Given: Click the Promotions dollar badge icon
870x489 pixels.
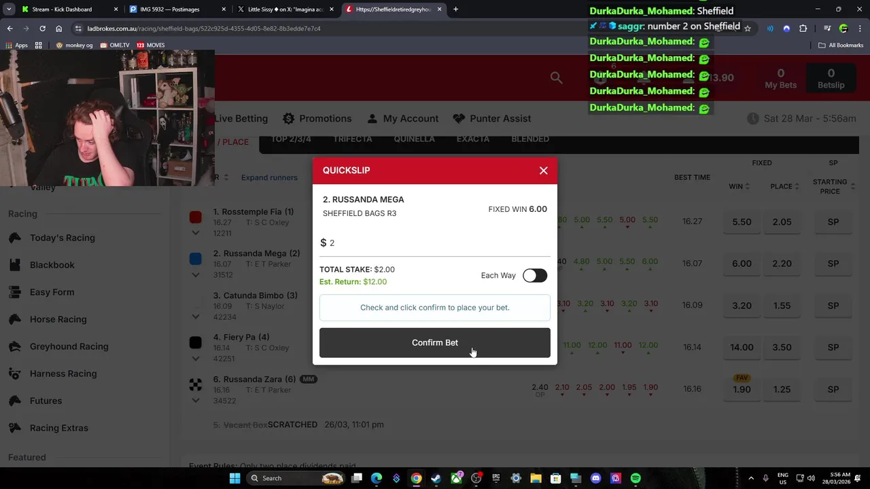Looking at the screenshot, I should [288, 118].
